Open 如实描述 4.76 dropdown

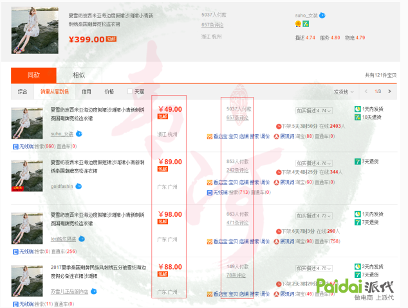pyautogui.click(x=314, y=163)
